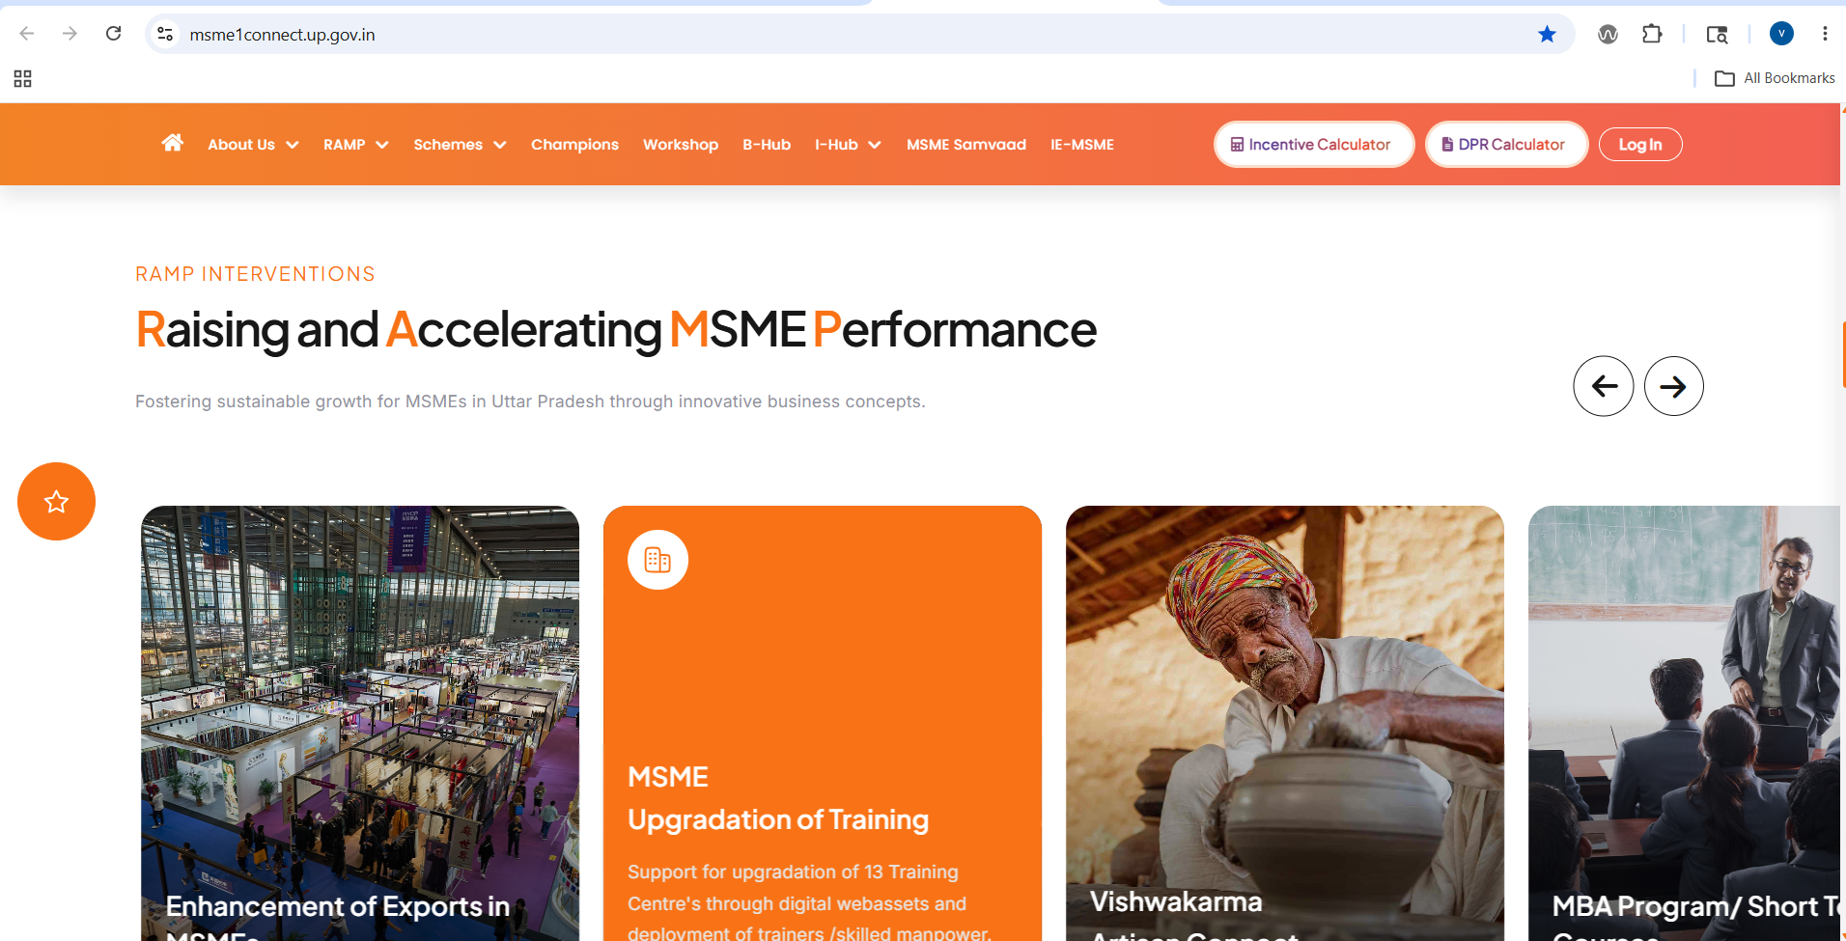Open the Chrome three-dot menu
The image size is (1846, 941).
(1825, 34)
